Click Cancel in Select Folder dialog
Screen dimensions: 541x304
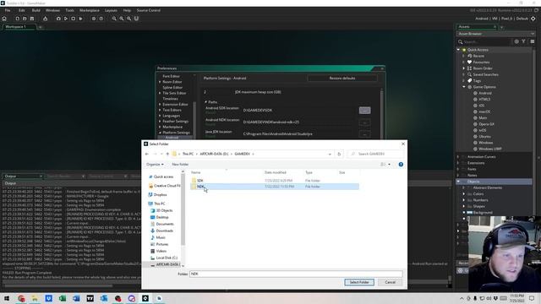point(390,282)
